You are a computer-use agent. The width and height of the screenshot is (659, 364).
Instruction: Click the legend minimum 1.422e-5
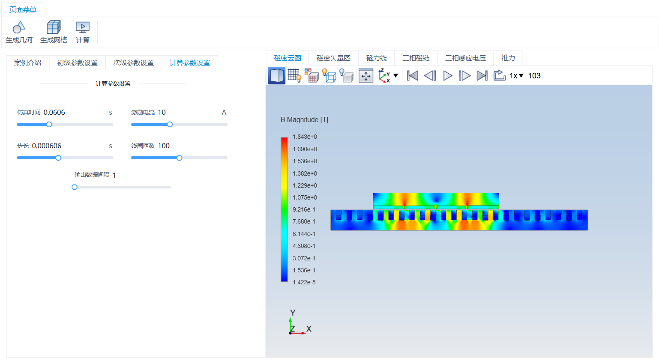click(304, 282)
